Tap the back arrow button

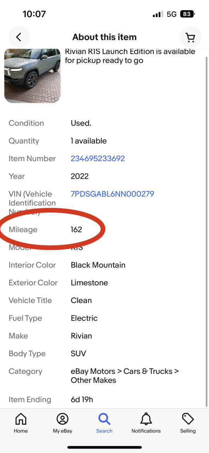point(19,37)
